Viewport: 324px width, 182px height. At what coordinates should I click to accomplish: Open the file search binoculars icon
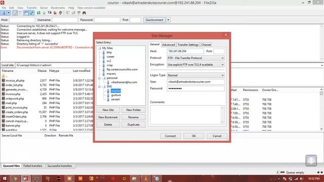point(85,13)
